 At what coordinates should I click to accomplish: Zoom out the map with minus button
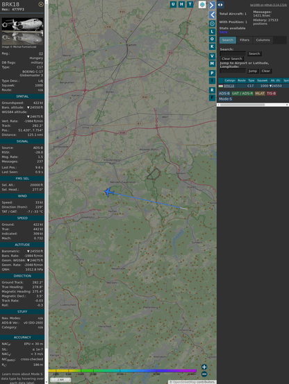pyautogui.click(x=204, y=374)
